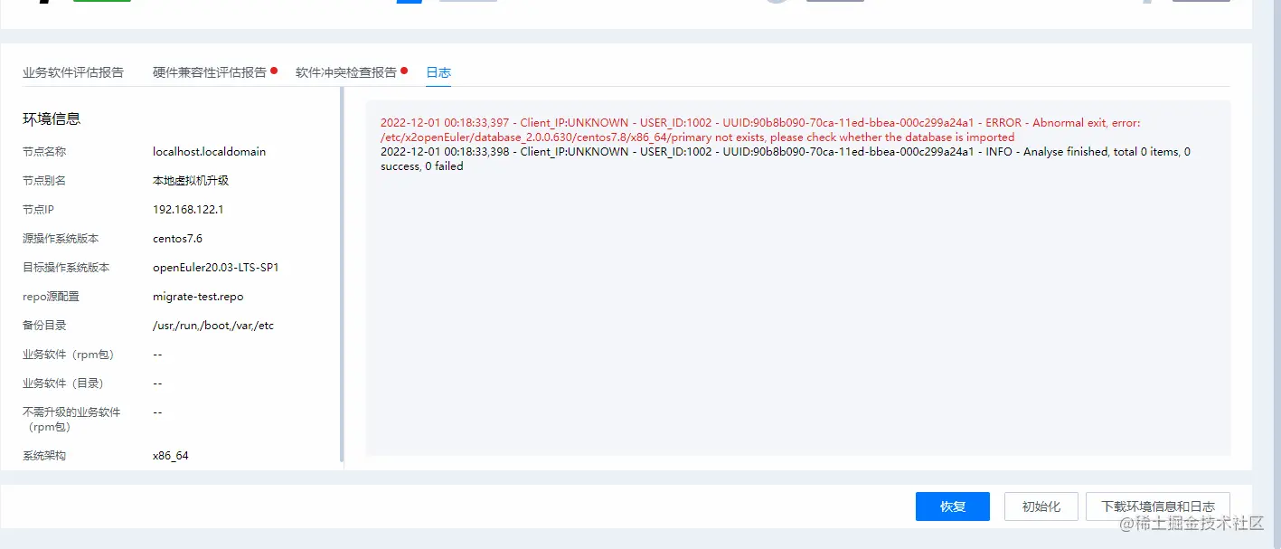Image resolution: width=1281 pixels, height=549 pixels.
Task: Click 下载环境信息和日志 button
Action: click(1158, 506)
